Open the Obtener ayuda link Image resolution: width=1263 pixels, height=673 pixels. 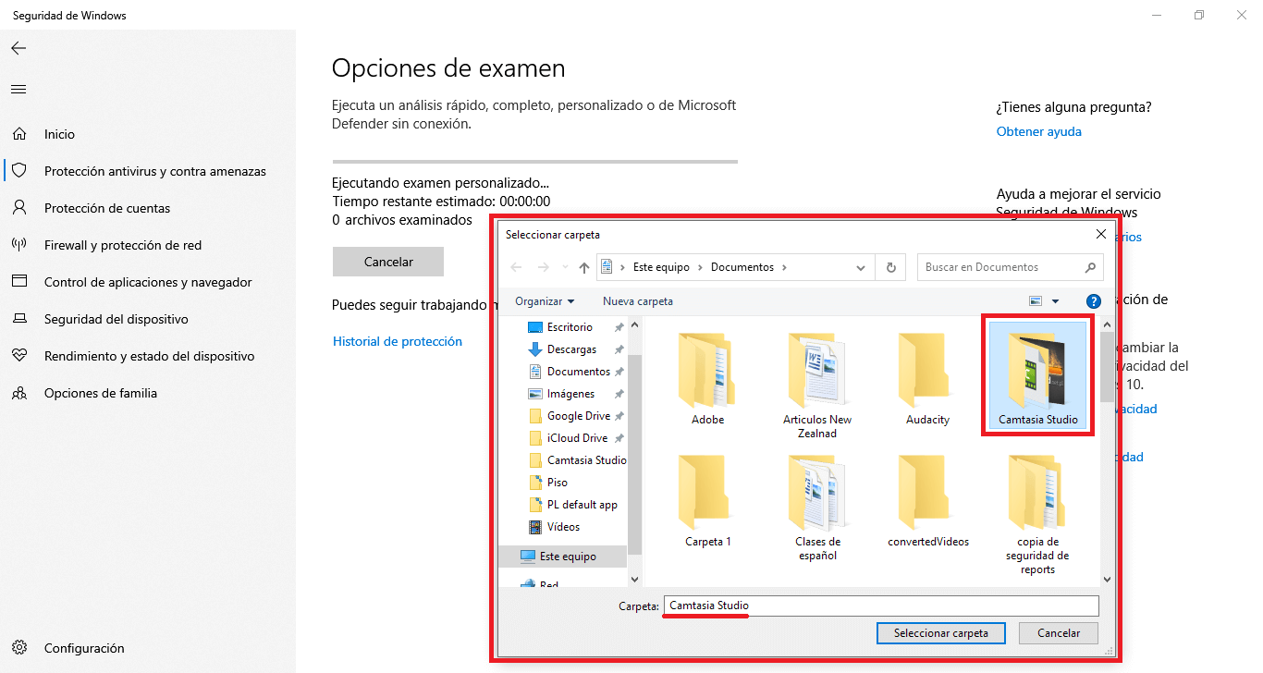point(1039,131)
